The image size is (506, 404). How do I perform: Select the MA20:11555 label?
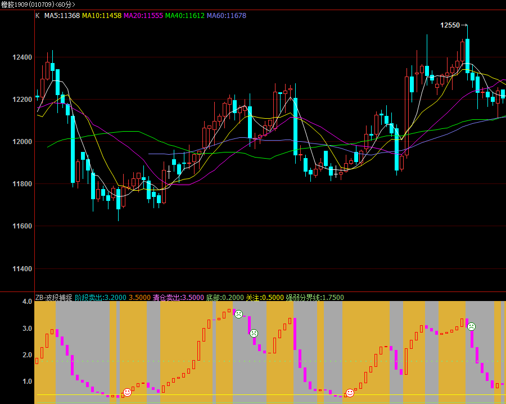point(143,16)
